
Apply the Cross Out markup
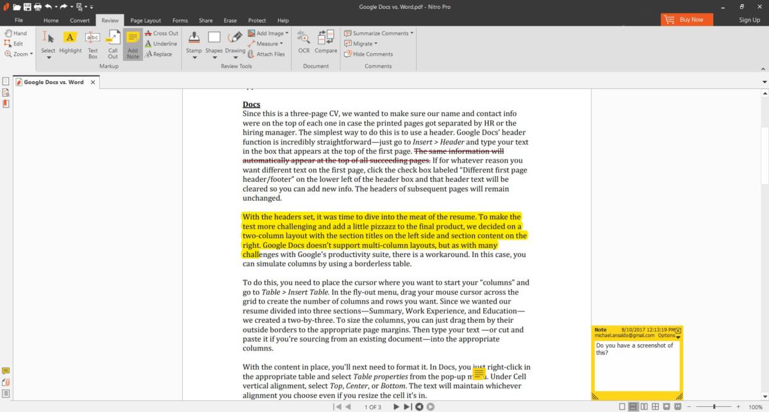[x=161, y=33]
